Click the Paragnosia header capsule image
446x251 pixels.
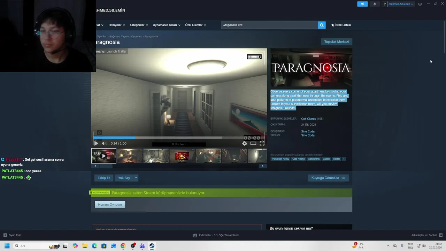[311, 67]
